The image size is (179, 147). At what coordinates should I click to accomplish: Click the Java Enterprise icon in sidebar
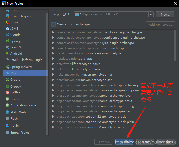(x=7, y=16)
